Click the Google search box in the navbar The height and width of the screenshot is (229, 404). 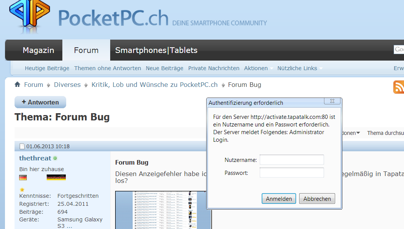point(399,49)
